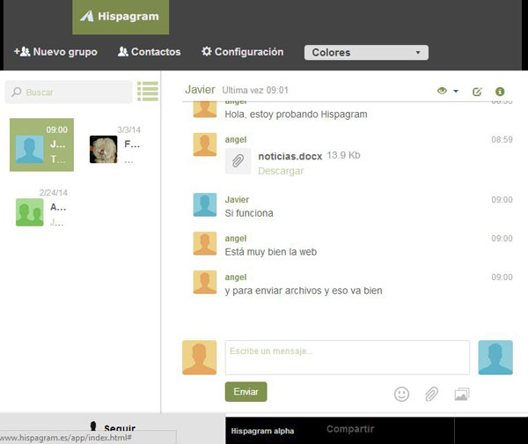Screen dimensions: 528x444
Task: Click angel's avatar beside 'Está muy bien la web'
Action: tap(205, 243)
